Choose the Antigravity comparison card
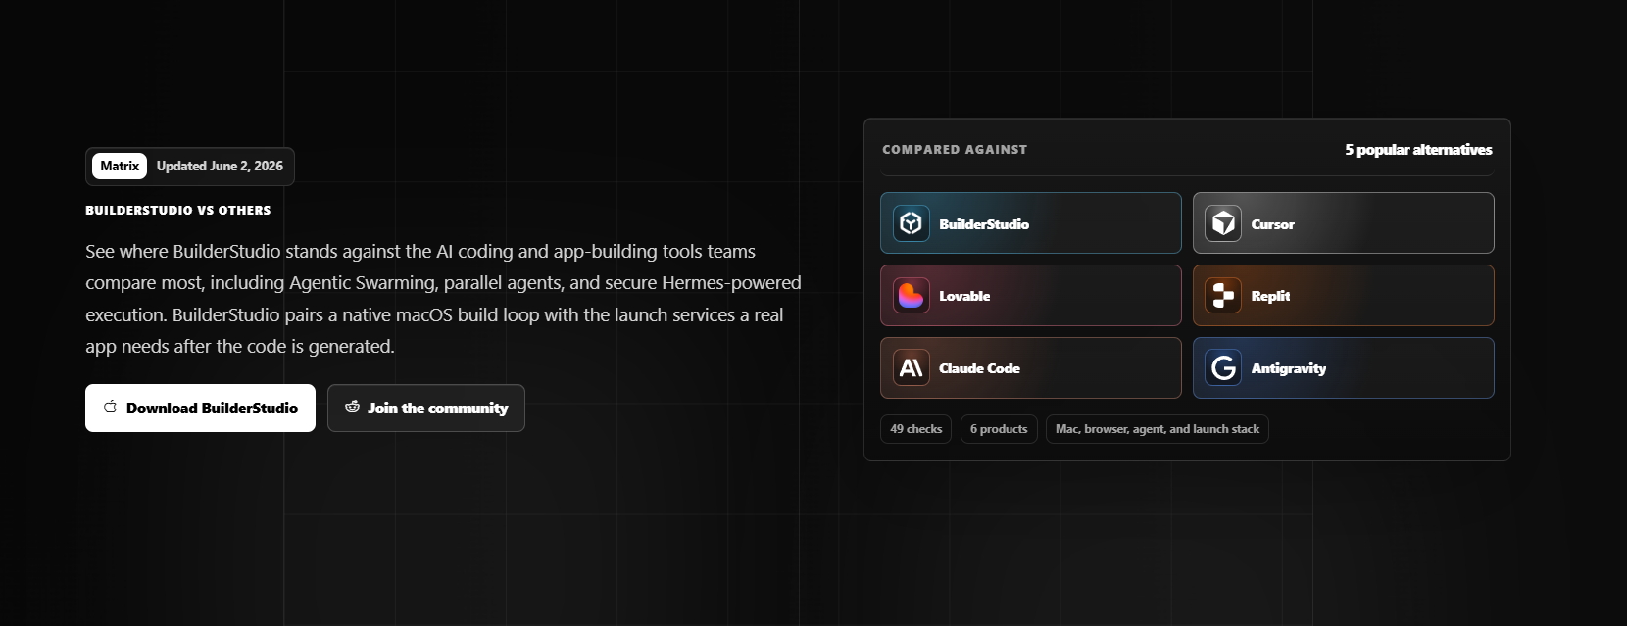Viewport: 1627px width, 626px height. tap(1343, 368)
